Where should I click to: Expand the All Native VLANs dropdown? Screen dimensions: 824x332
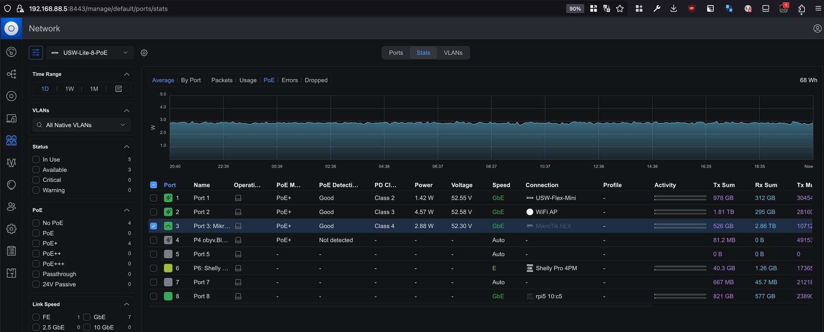(x=81, y=125)
